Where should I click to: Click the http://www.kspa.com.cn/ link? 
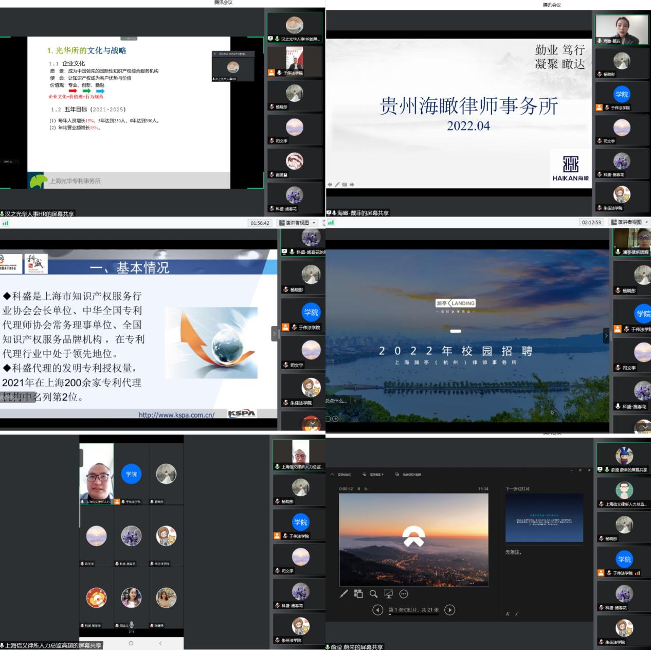(x=176, y=414)
